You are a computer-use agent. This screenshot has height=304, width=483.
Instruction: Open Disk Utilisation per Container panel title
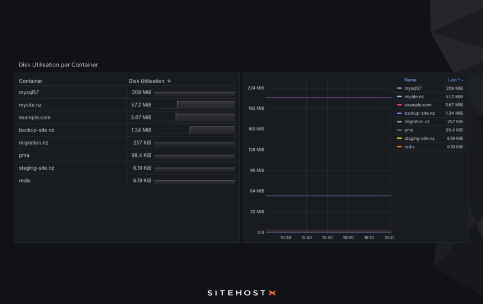[x=58, y=65]
